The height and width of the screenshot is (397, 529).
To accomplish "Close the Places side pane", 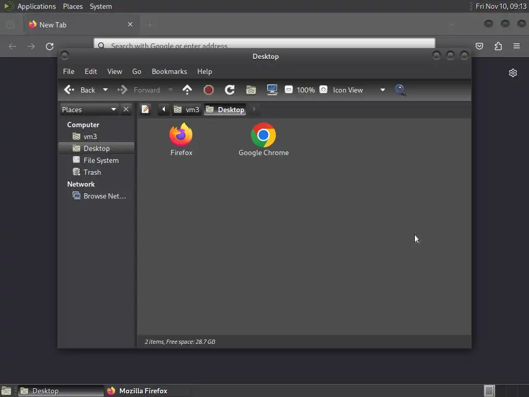I will pos(126,110).
